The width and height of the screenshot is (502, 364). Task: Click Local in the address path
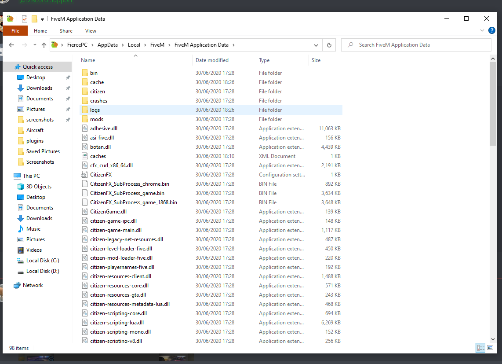[x=134, y=45]
